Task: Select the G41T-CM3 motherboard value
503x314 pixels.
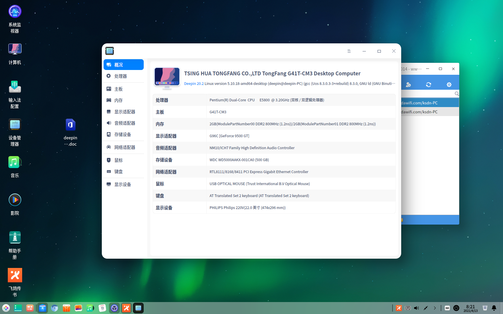Action: [x=218, y=112]
